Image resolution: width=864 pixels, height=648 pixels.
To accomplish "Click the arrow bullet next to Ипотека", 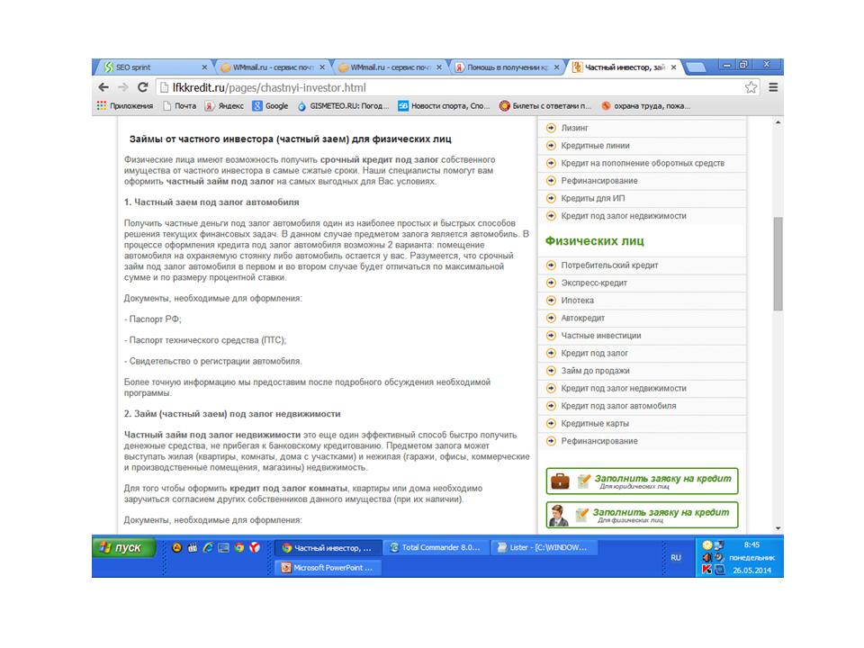I will click(551, 301).
